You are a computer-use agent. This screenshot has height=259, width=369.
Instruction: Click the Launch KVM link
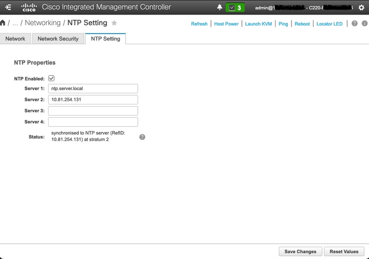[x=258, y=24]
